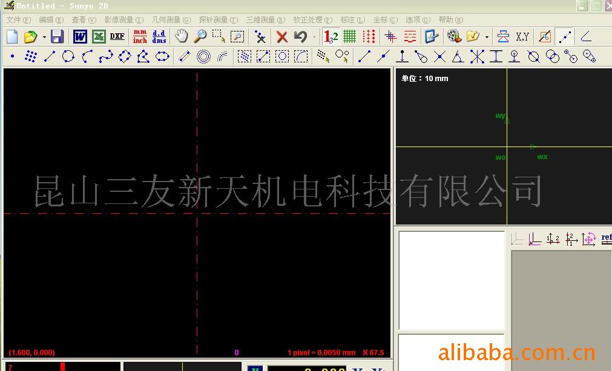The height and width of the screenshot is (371, 612).
Task: Click the ref button in the right panel
Action: tap(607, 238)
